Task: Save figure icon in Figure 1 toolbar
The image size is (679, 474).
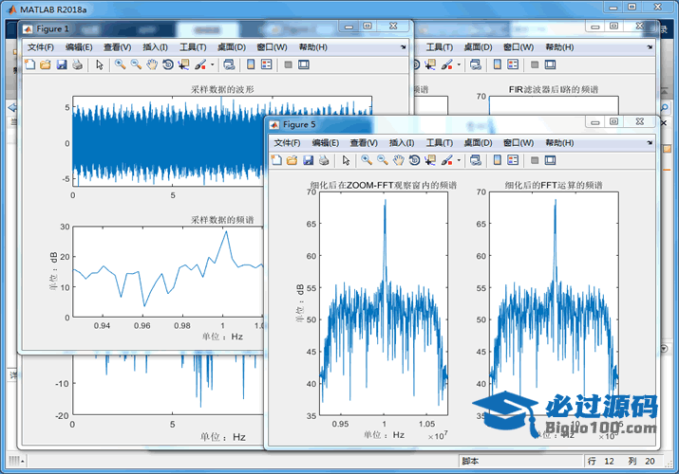Action: (62, 64)
